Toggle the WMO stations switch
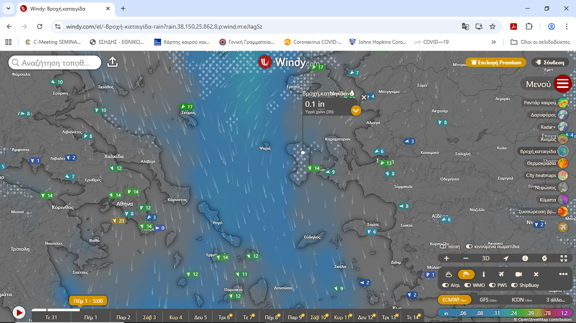 pyautogui.click(x=468, y=285)
